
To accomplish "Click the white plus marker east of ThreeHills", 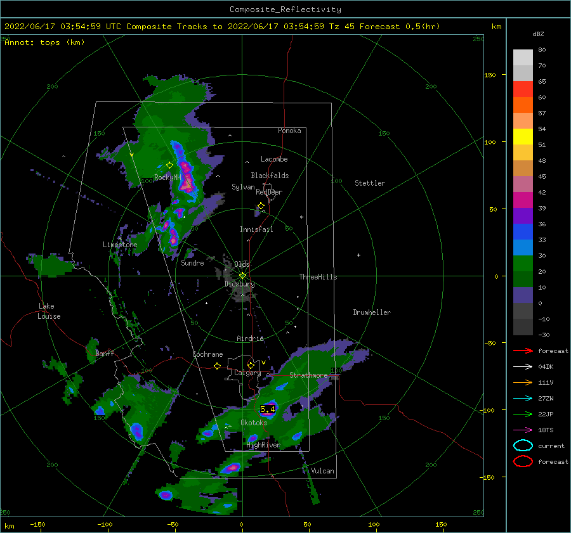I will [x=358, y=255].
